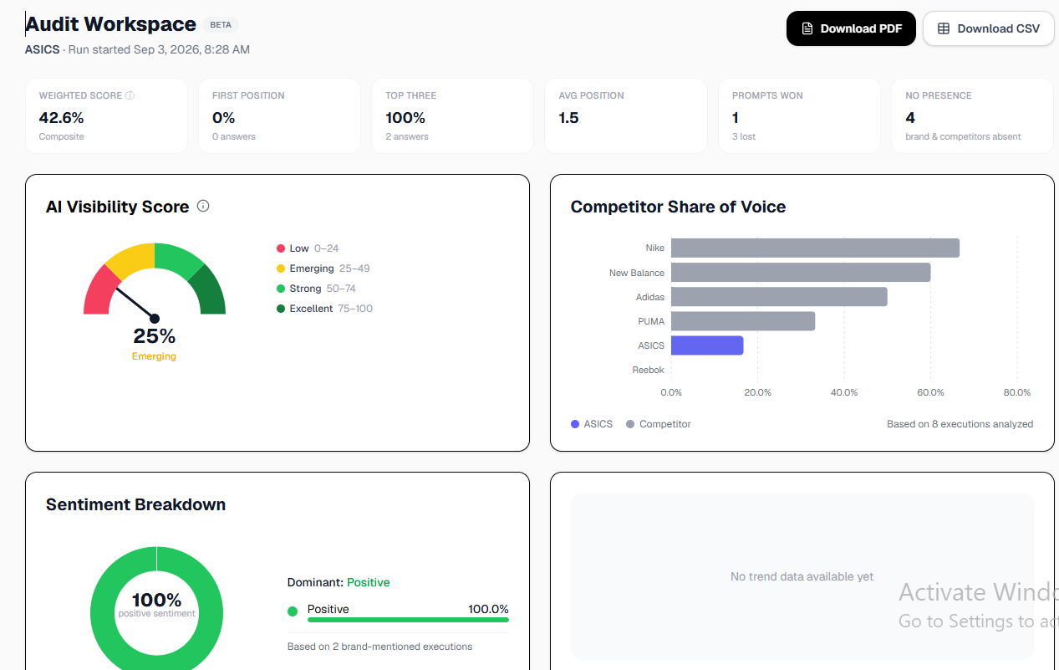Click the Competitor legend dot below chart

[630, 424]
